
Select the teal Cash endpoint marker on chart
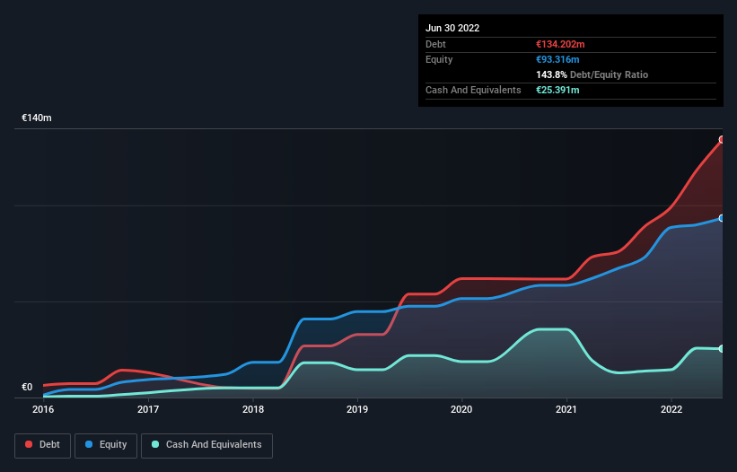[x=722, y=349]
